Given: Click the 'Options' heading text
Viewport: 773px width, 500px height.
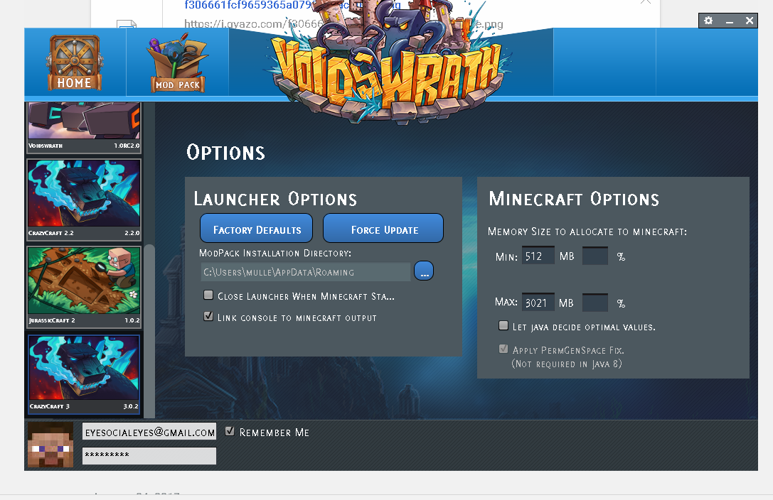Looking at the screenshot, I should coord(225,152).
